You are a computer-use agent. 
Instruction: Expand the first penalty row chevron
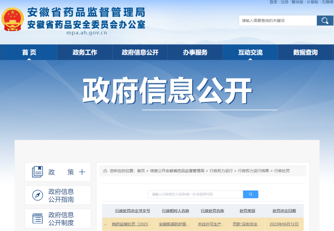click(x=105, y=224)
